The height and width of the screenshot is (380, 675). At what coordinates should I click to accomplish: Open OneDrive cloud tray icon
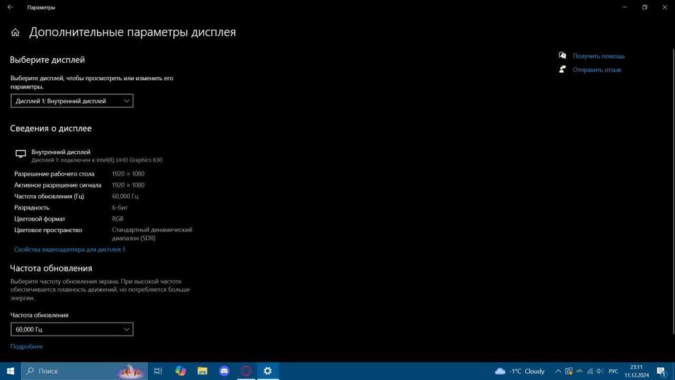579,371
